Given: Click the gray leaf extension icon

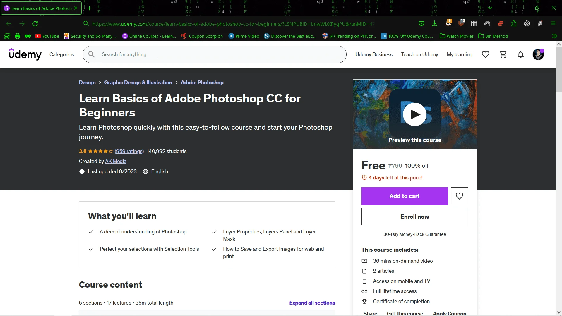Looking at the screenshot, I should [x=540, y=24].
